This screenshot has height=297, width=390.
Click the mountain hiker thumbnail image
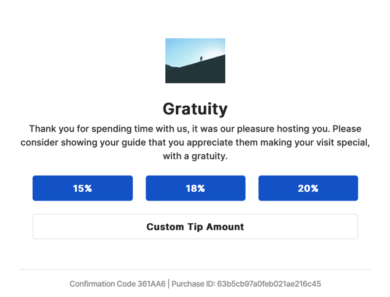click(x=195, y=60)
